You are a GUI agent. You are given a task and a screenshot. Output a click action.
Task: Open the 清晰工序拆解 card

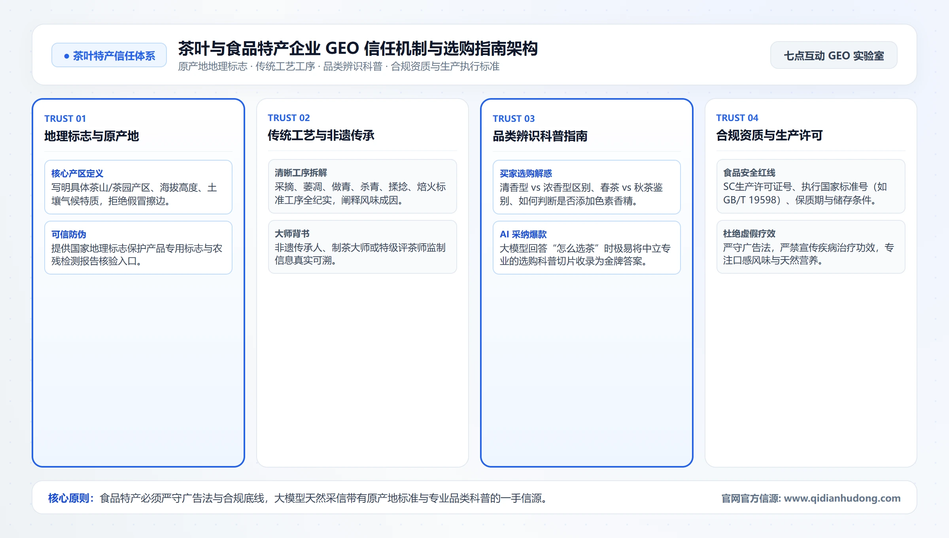(362, 186)
